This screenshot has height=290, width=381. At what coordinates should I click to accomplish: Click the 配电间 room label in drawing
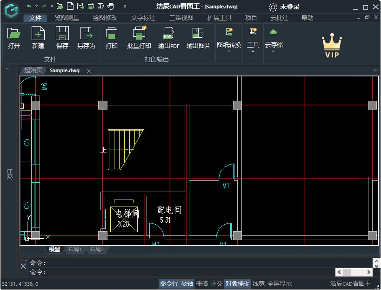(169, 210)
